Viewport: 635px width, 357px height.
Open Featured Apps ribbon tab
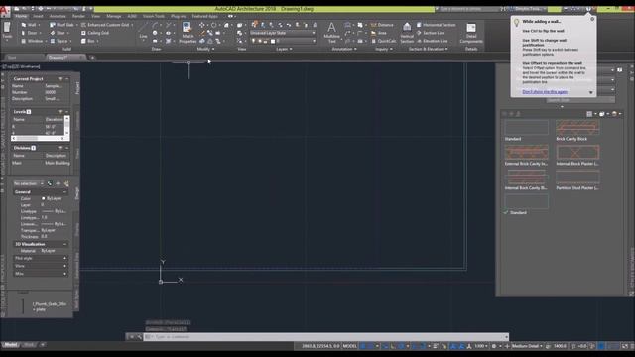pyautogui.click(x=204, y=16)
